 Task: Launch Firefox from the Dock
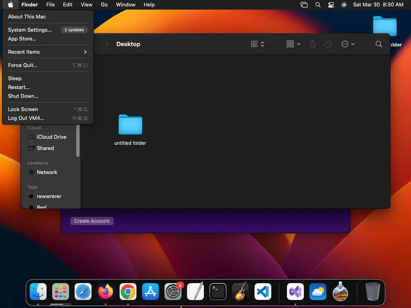106,292
